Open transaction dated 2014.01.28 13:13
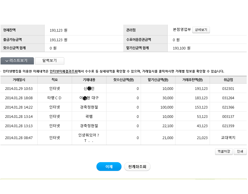Viewport: 248px width, 194px height. tap(19, 126)
